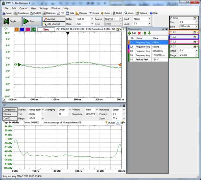Open the Histogram view from toolbar
This screenshot has width=201, height=180.
coord(49,13)
